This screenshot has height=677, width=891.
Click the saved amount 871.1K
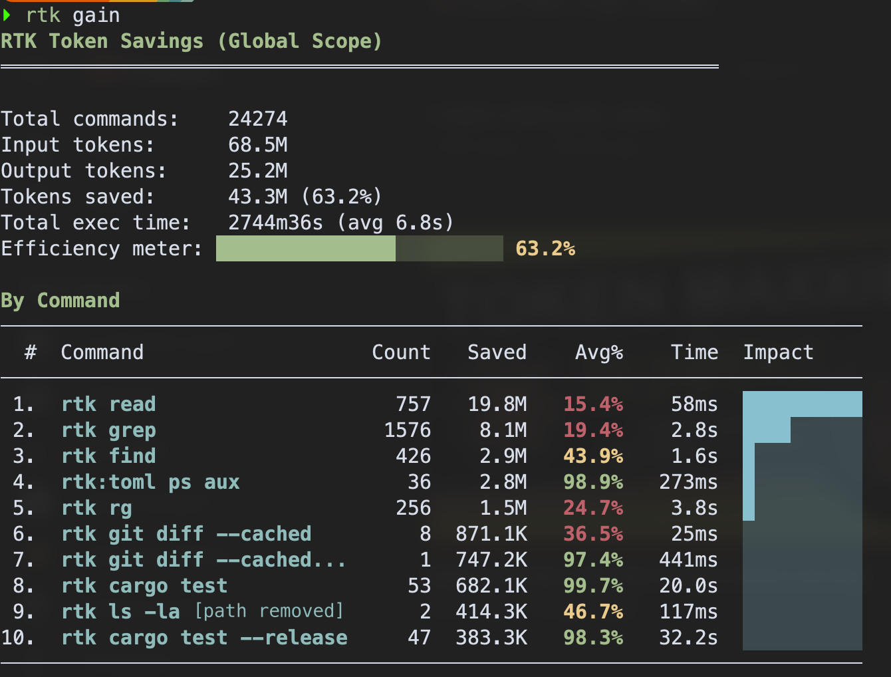point(491,534)
